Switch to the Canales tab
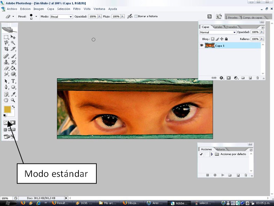Image resolution: width=274 pixels, height=206 pixels. coord(218,27)
